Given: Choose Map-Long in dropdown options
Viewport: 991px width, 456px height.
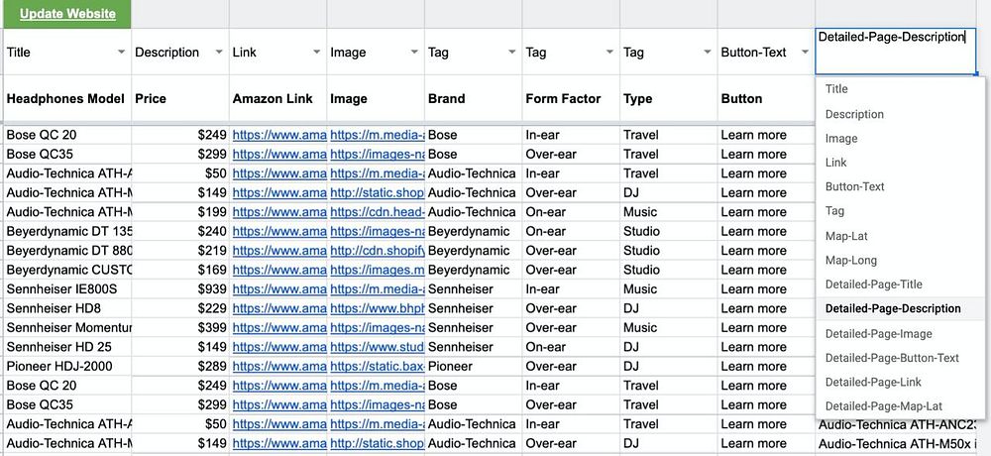Looking at the screenshot, I should tap(850, 261).
